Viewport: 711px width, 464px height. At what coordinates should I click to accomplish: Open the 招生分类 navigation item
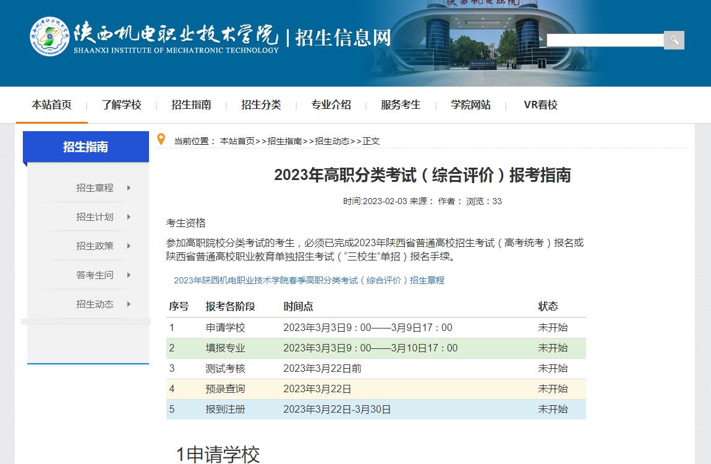[x=261, y=105]
